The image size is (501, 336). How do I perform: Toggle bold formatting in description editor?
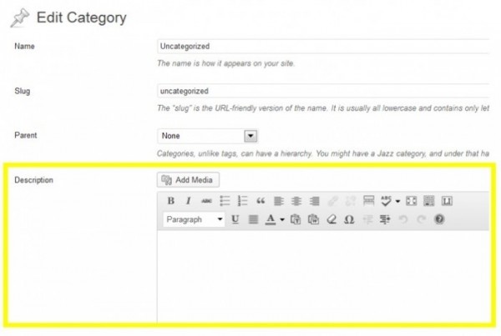point(170,201)
